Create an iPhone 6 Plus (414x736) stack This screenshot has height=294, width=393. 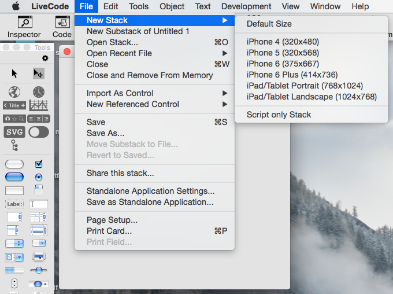click(x=312, y=75)
